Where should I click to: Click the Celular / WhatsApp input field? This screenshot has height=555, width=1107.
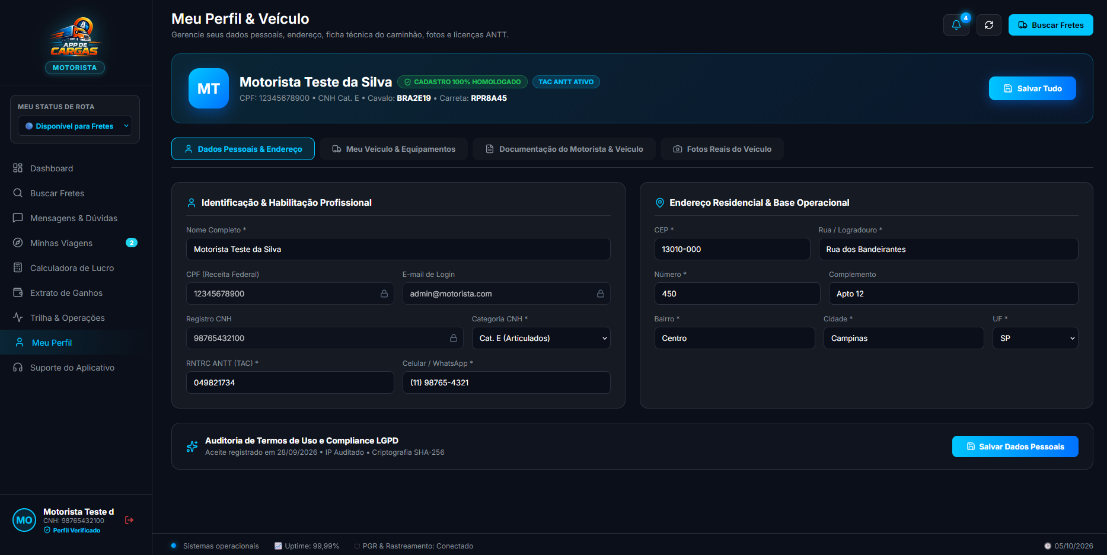tap(506, 382)
